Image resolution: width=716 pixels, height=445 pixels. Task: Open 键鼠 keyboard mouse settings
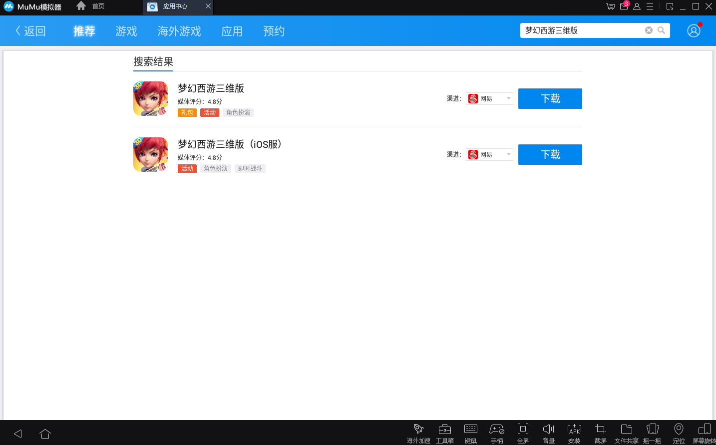click(x=471, y=434)
